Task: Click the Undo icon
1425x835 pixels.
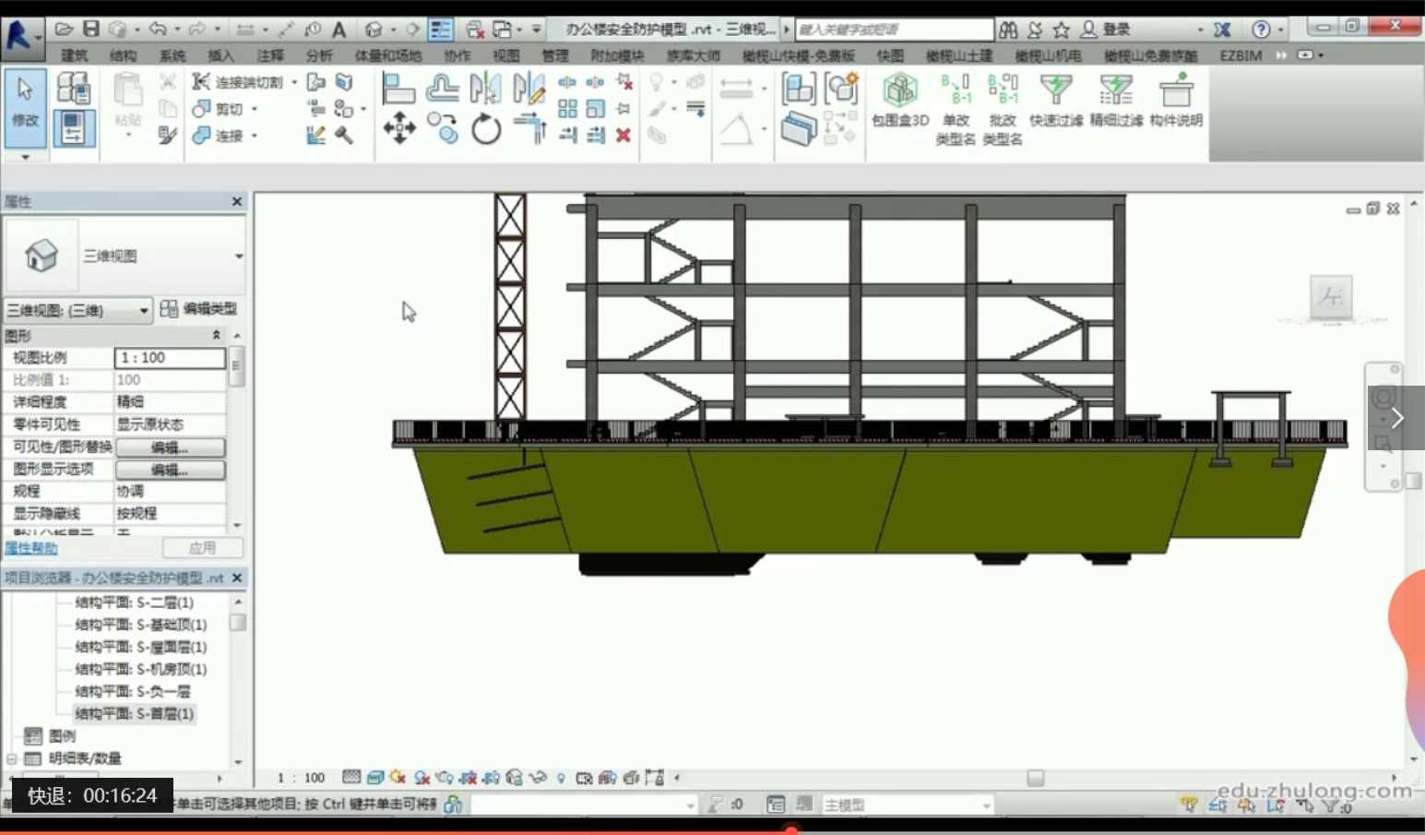Action: tap(159, 29)
